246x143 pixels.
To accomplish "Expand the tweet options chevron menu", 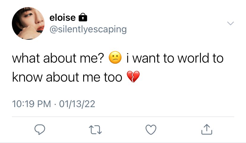I will [x=231, y=23].
